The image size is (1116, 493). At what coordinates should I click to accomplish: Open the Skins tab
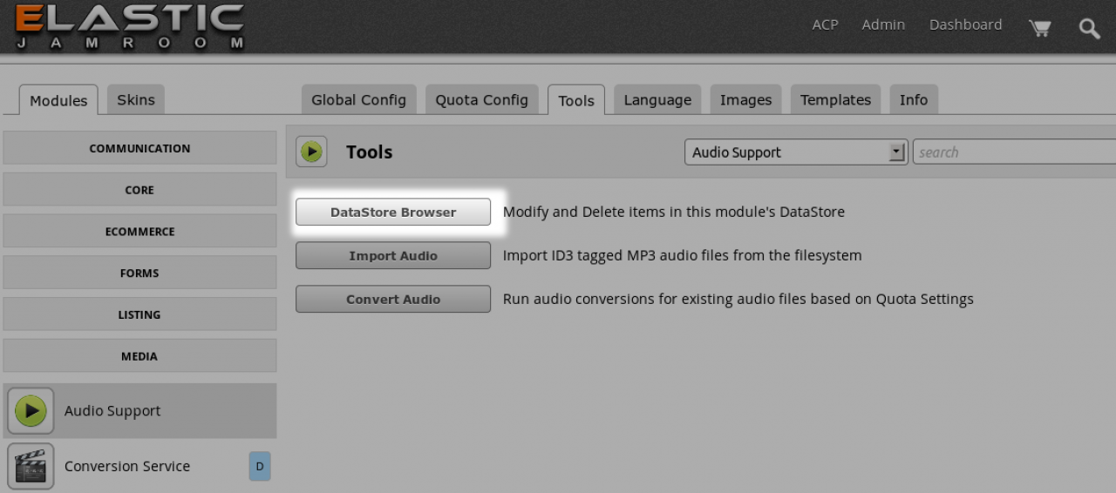click(135, 100)
